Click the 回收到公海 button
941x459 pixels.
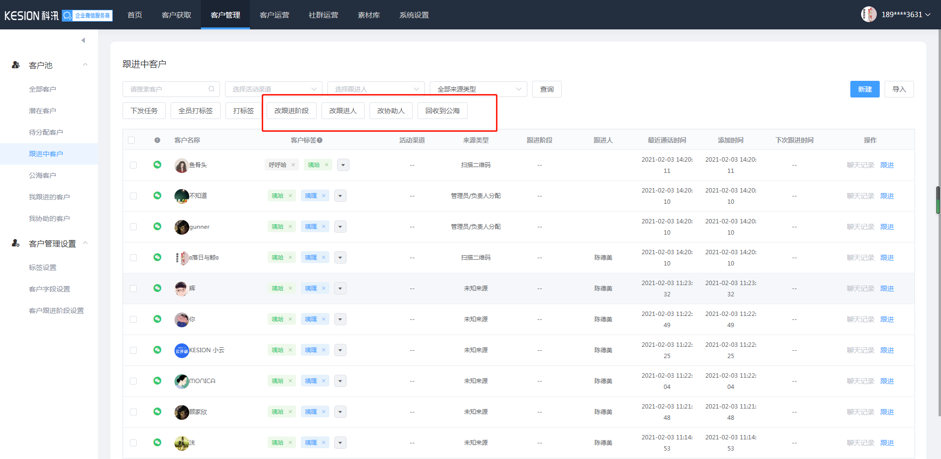click(x=442, y=111)
